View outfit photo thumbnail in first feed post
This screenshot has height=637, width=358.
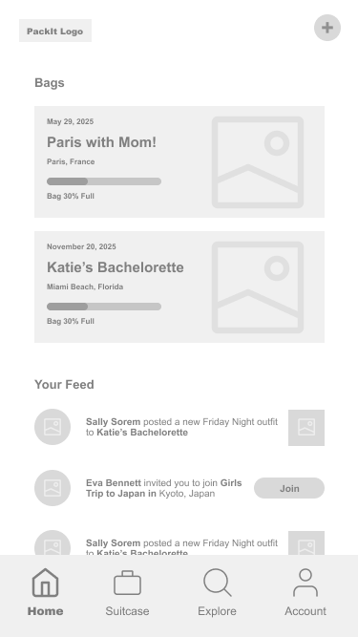pyautogui.click(x=306, y=428)
